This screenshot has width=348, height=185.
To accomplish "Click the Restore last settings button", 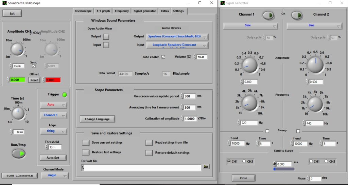I will [86, 152].
